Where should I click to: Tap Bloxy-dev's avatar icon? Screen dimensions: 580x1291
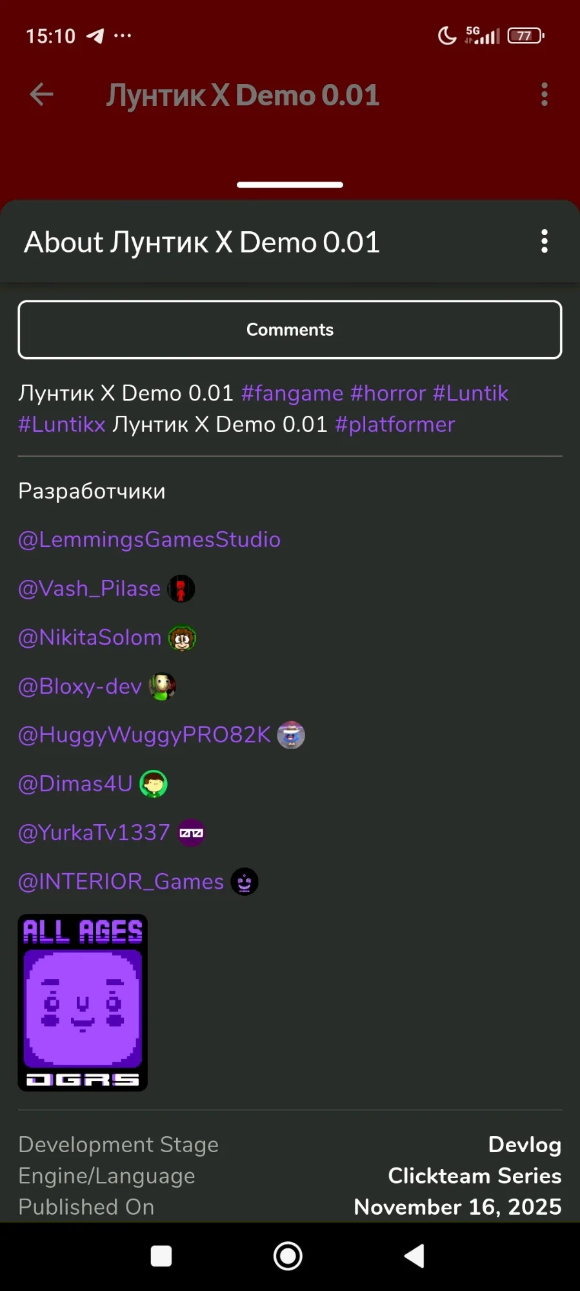click(x=163, y=687)
